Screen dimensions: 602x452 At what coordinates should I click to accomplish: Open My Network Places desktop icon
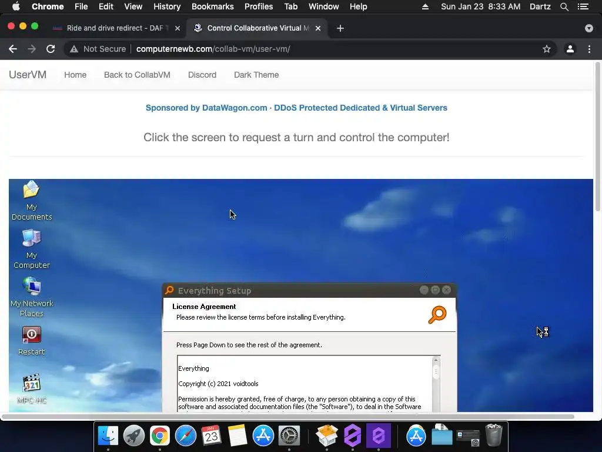32,297
